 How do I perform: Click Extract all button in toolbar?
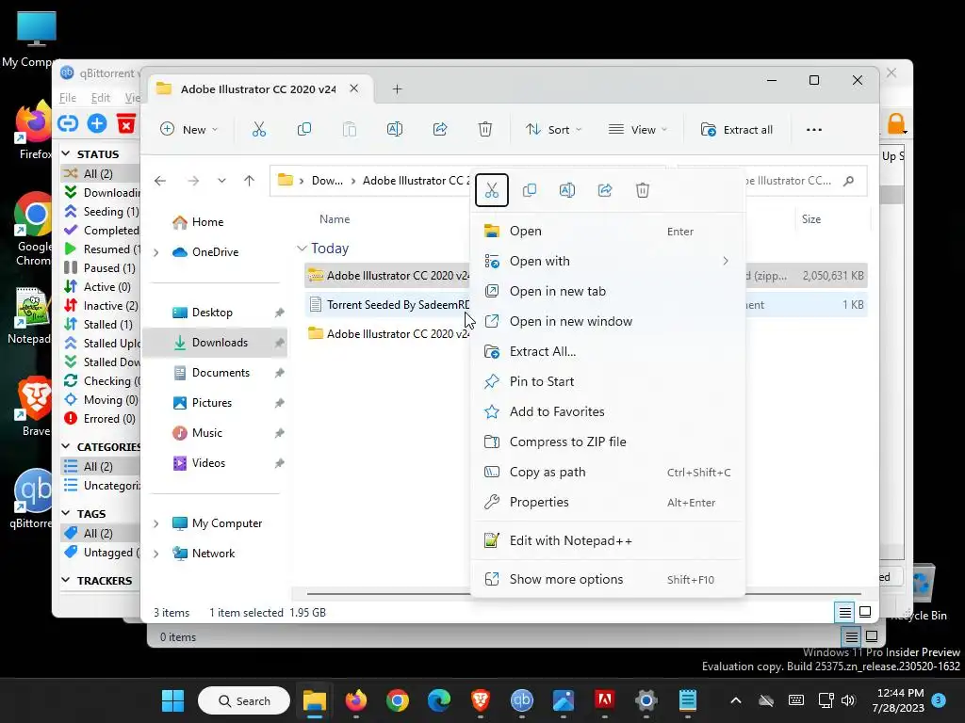[737, 130]
